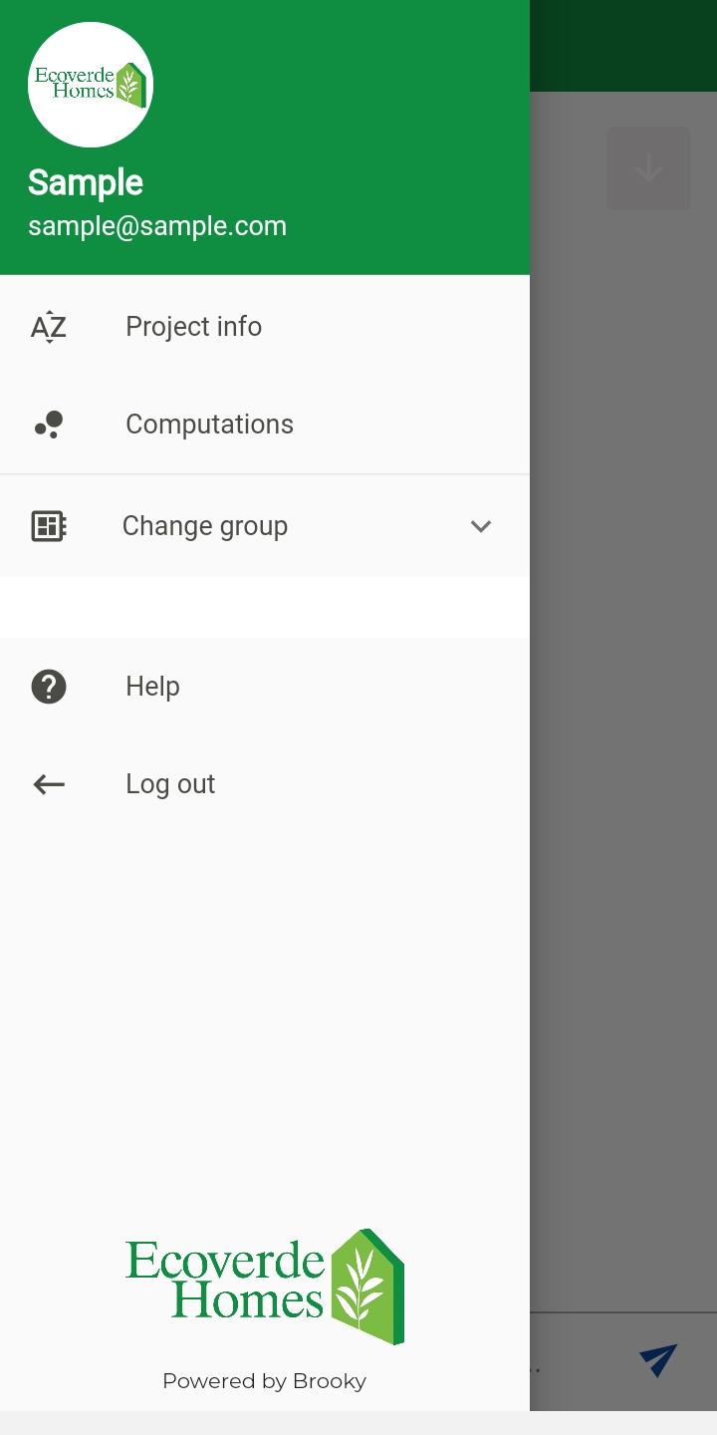Image resolution: width=717 pixels, height=1435 pixels.
Task: Click the bubbles icon next to Computations
Action: click(48, 425)
